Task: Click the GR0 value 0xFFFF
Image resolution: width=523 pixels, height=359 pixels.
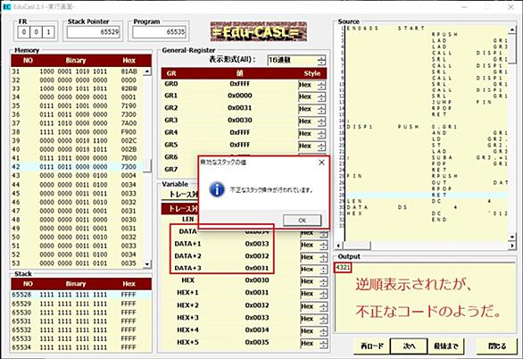Action: (x=240, y=84)
